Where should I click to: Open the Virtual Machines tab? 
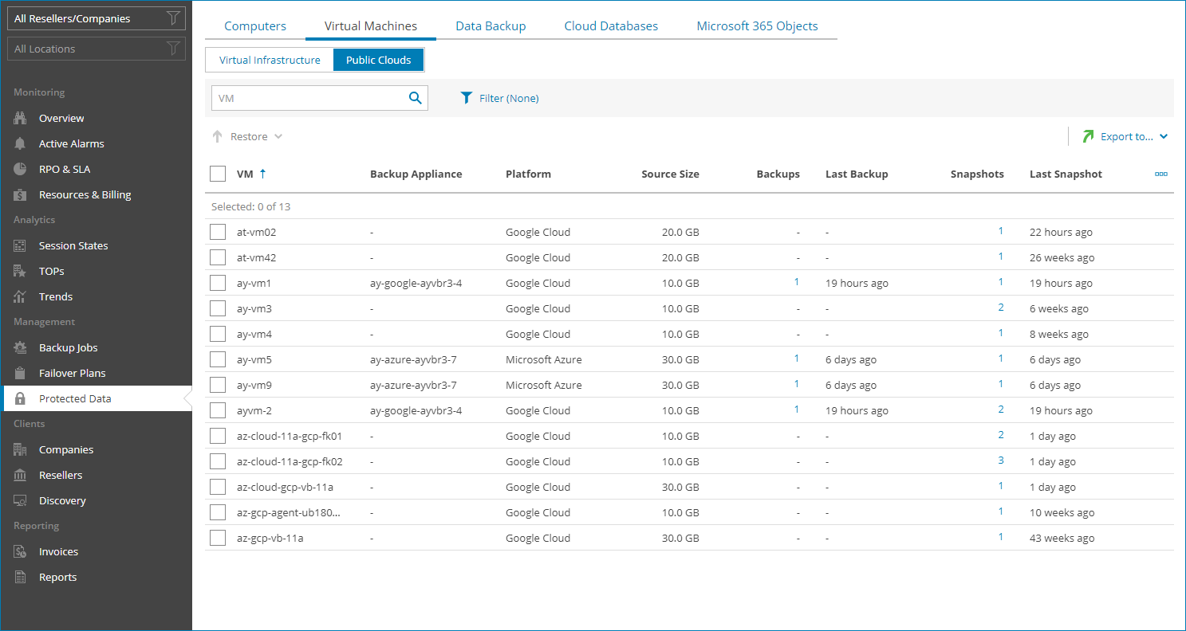(371, 26)
